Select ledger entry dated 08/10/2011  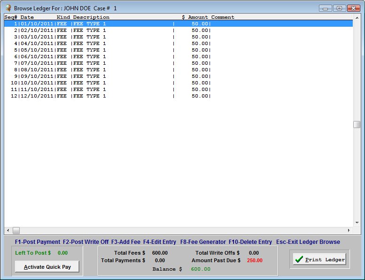[x=179, y=70]
